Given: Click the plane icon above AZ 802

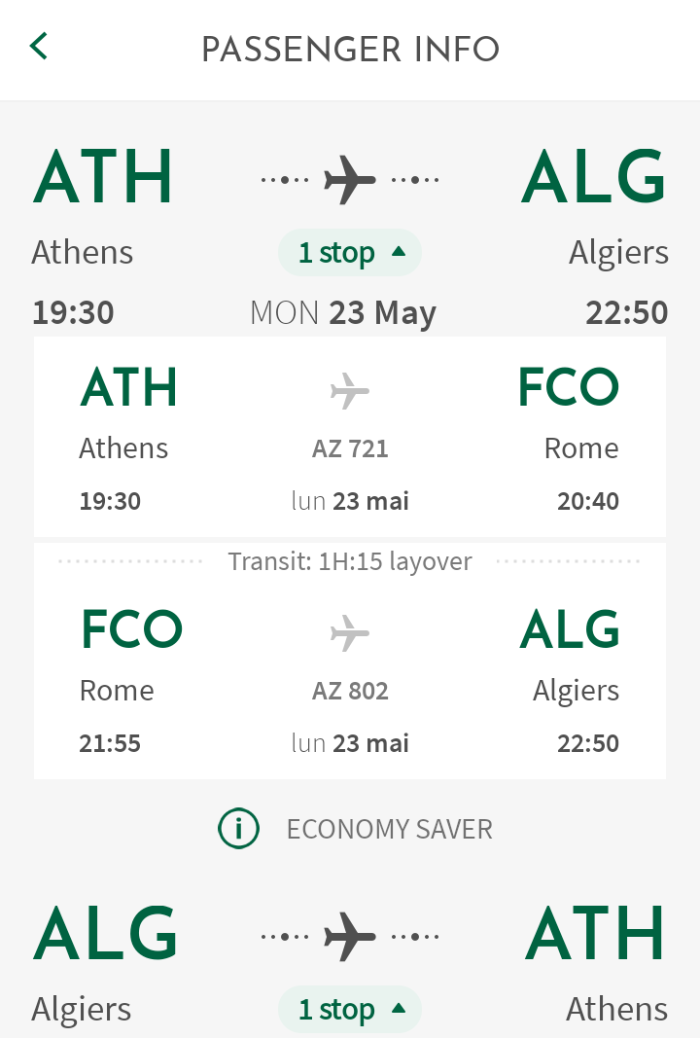Looking at the screenshot, I should point(349,633).
